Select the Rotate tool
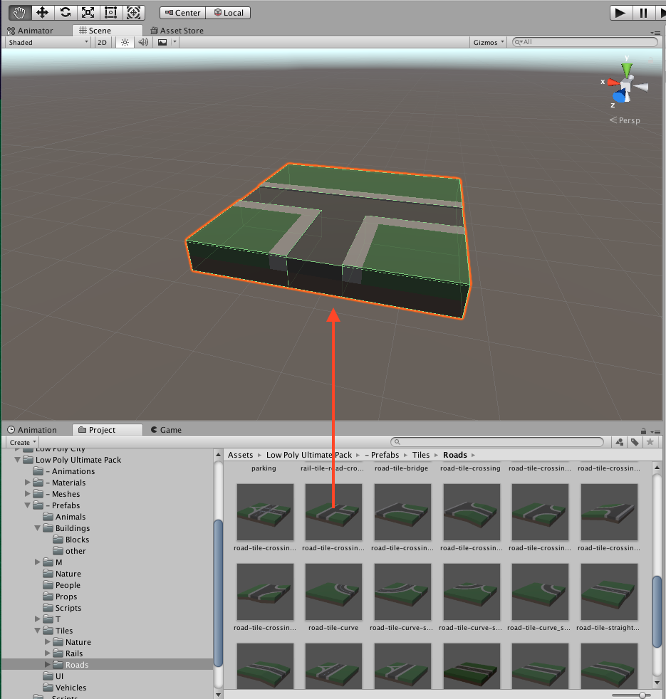This screenshot has height=699, width=666. pos(65,12)
